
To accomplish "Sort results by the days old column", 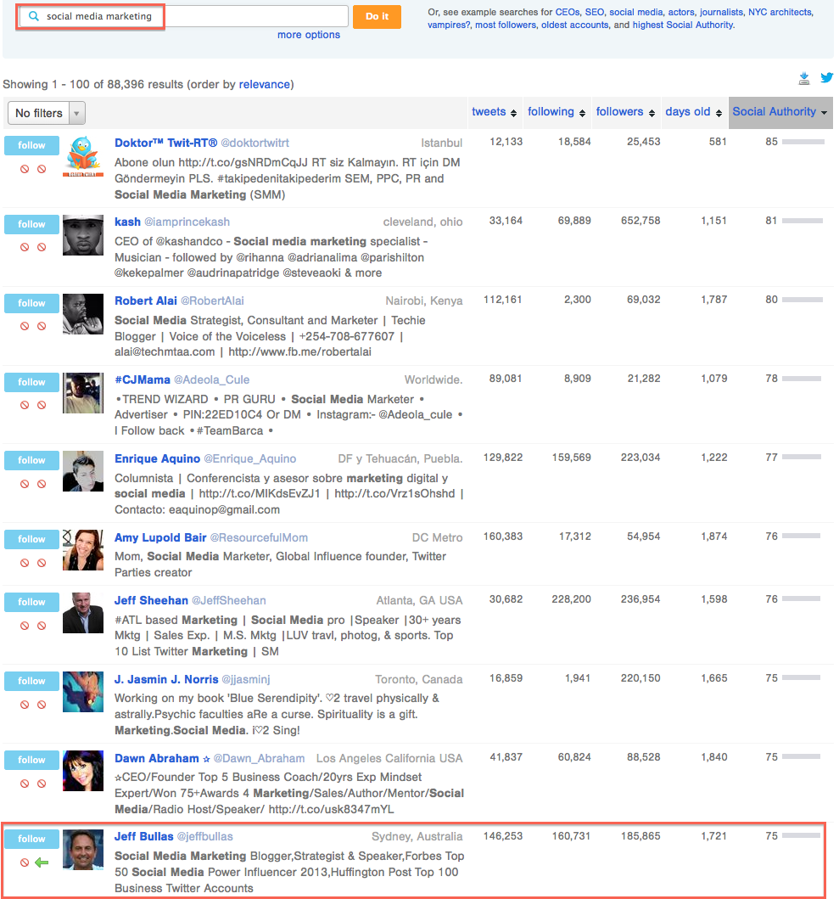I will click(693, 112).
